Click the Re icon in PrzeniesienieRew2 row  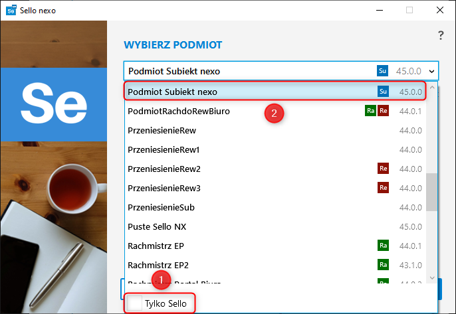click(383, 169)
